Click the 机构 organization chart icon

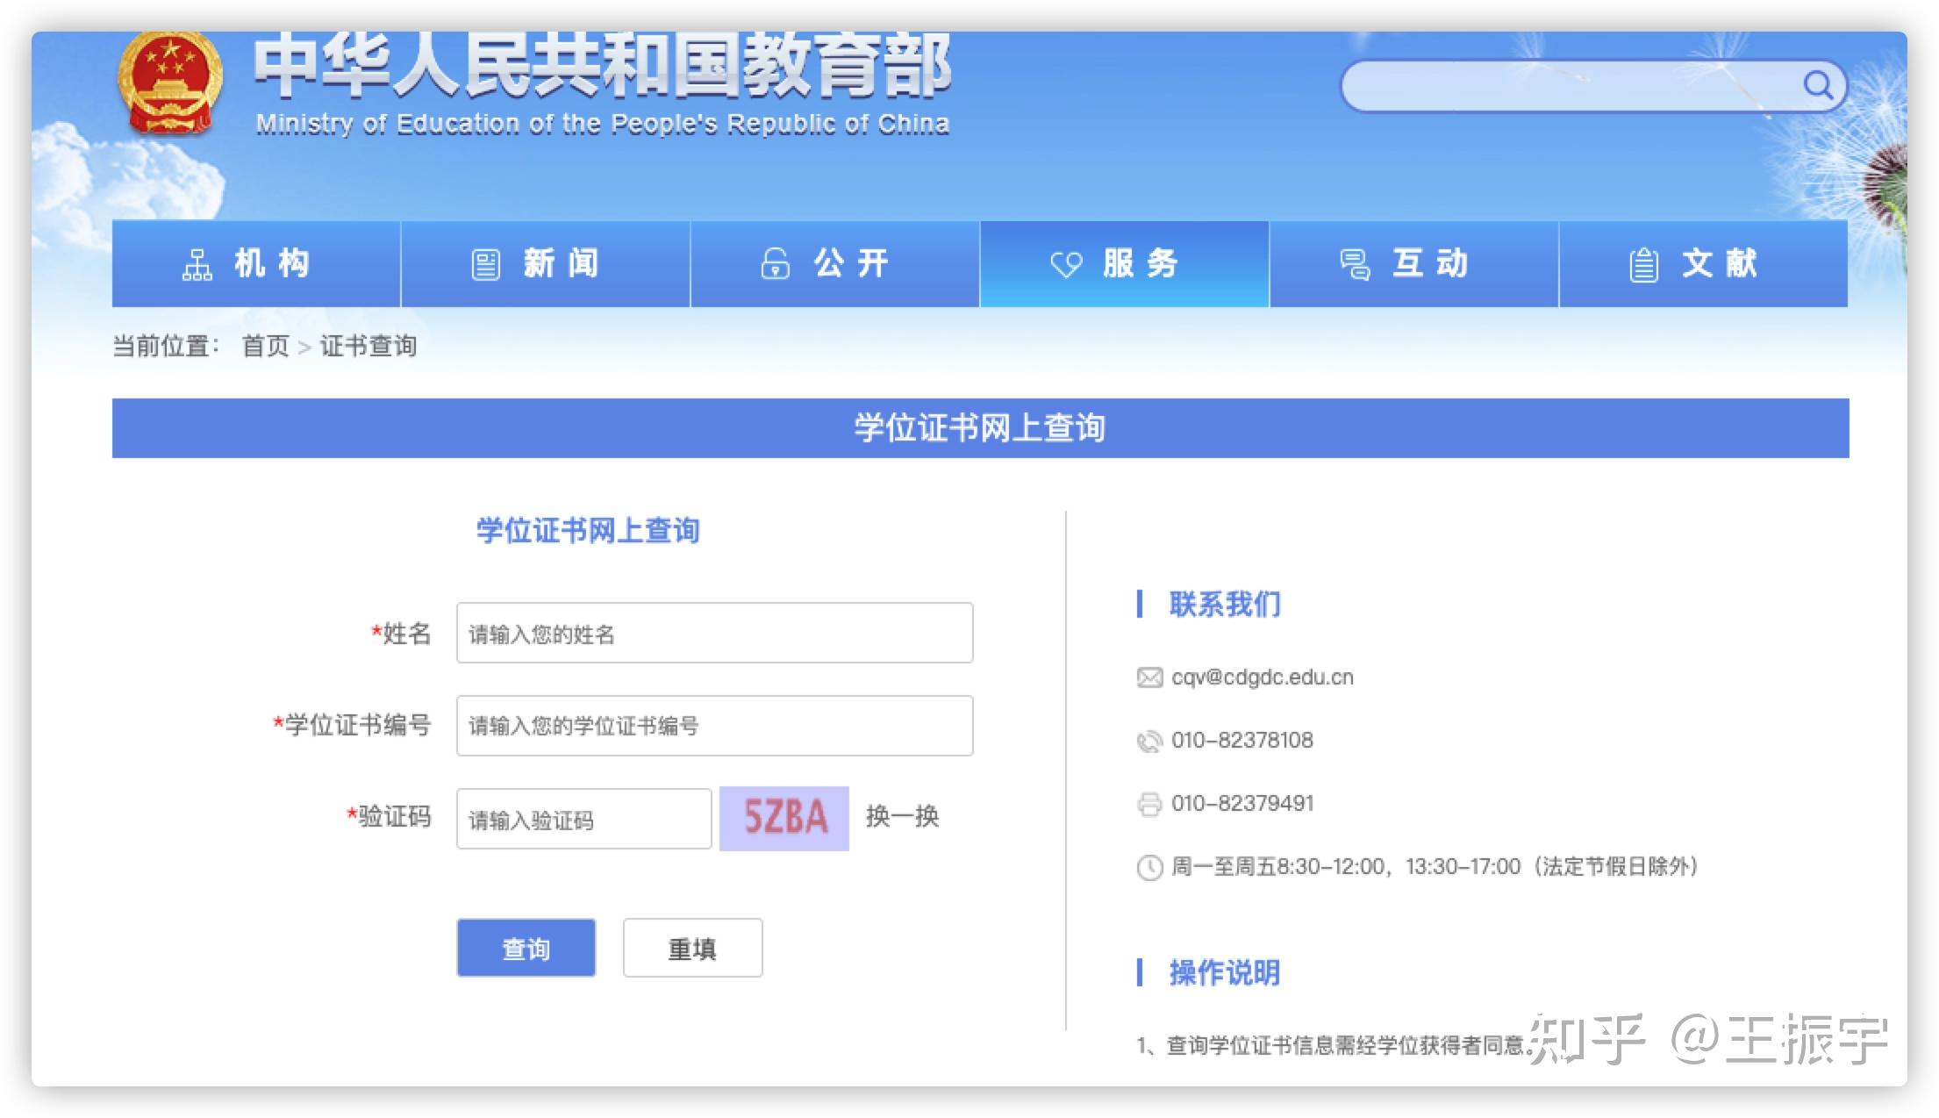pyautogui.click(x=197, y=264)
